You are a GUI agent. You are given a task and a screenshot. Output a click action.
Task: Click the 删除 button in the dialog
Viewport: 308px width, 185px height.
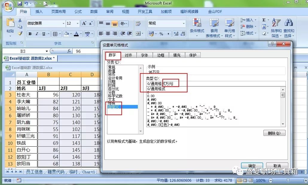[x=274, y=133]
